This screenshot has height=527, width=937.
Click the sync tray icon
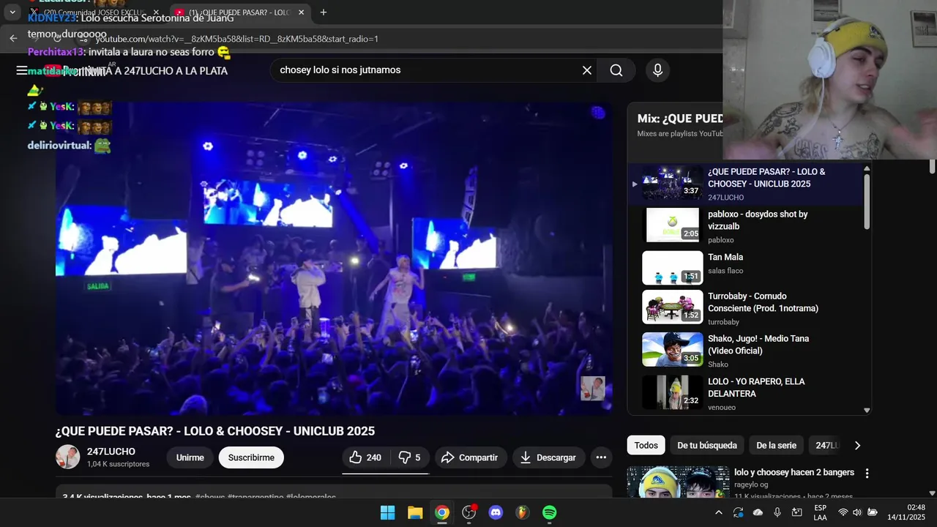click(738, 512)
